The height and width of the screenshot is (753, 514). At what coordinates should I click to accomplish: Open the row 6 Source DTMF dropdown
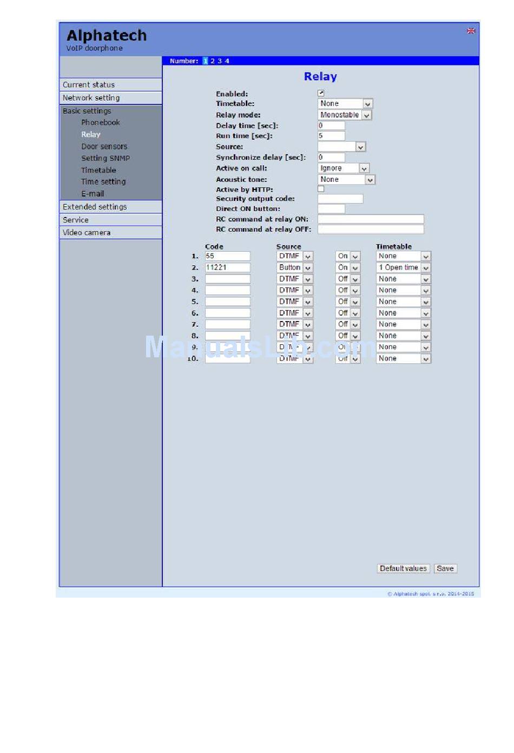(x=295, y=313)
